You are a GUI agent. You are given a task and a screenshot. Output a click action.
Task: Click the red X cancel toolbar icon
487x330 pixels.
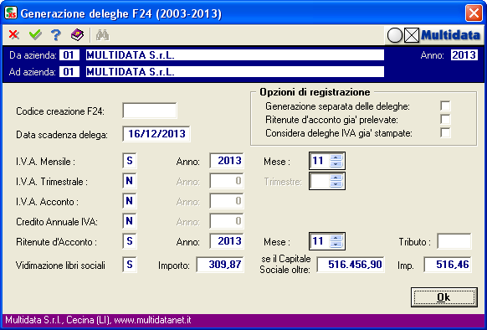tap(13, 35)
